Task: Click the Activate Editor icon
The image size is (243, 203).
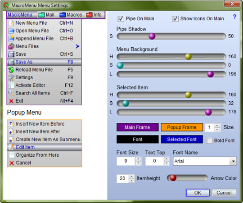Action: tap(11, 85)
